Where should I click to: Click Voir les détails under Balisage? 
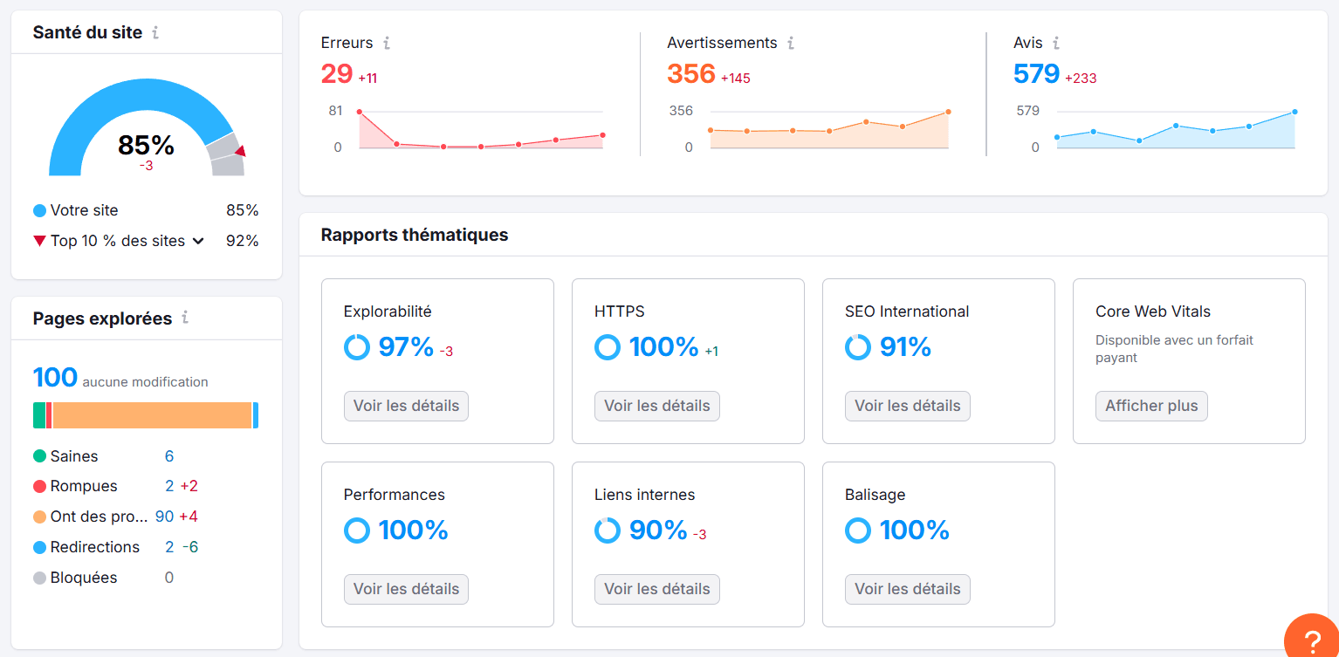[907, 589]
